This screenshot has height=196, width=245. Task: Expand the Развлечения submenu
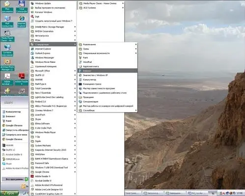click(108, 44)
